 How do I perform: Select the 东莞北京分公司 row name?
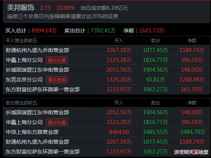tap(24, 80)
